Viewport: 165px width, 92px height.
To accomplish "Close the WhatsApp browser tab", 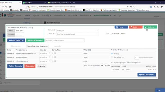I will 45,3.
